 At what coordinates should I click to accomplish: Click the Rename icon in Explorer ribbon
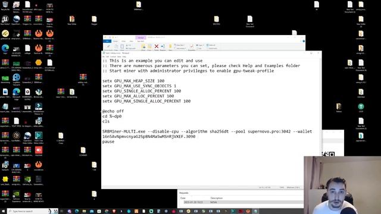[x=163, y=46]
